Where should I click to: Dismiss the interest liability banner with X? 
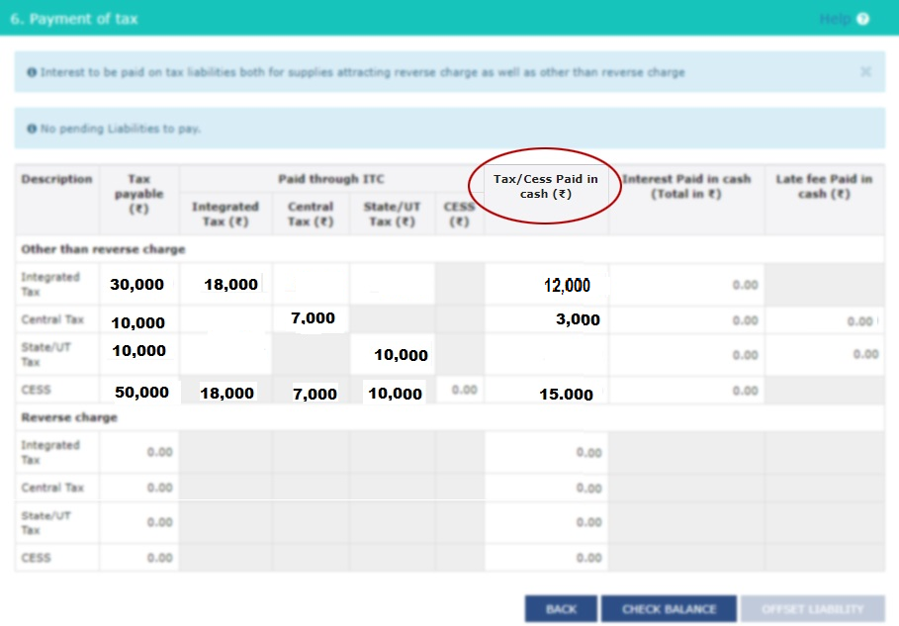click(867, 72)
